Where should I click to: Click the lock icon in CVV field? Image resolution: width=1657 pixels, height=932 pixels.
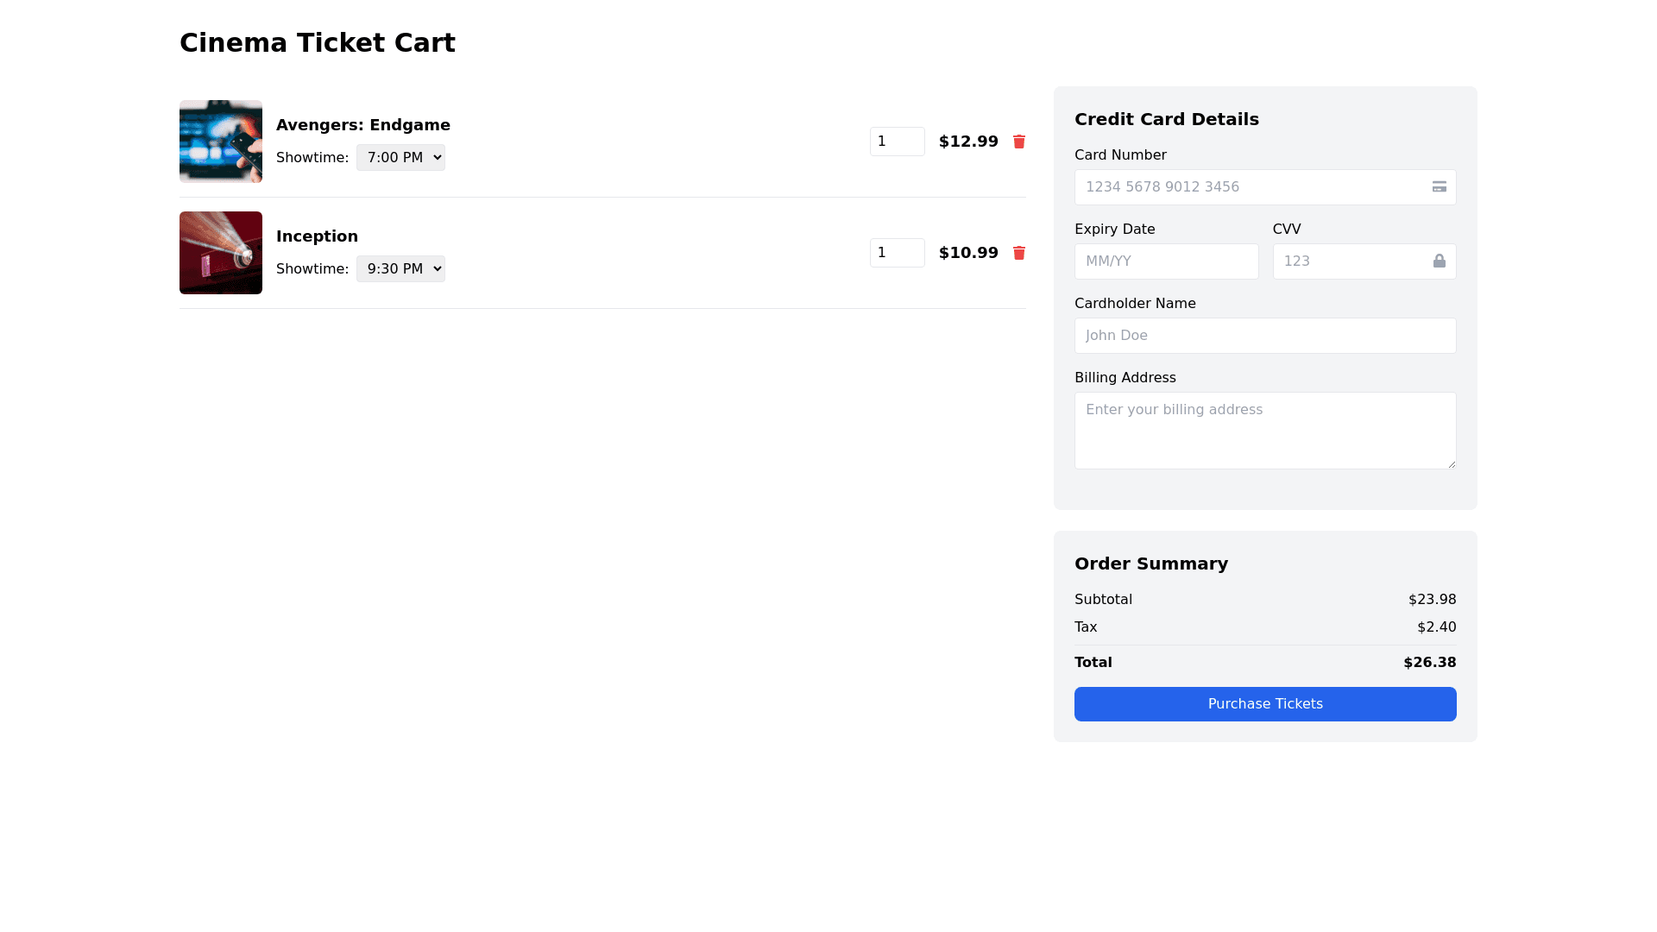(x=1439, y=261)
